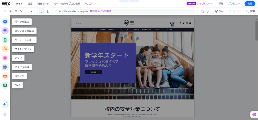Open the 設定 menu
This screenshot has width=258, height=120.
(x=30, y=4)
